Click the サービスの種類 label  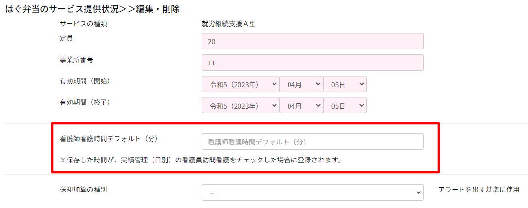[83, 23]
